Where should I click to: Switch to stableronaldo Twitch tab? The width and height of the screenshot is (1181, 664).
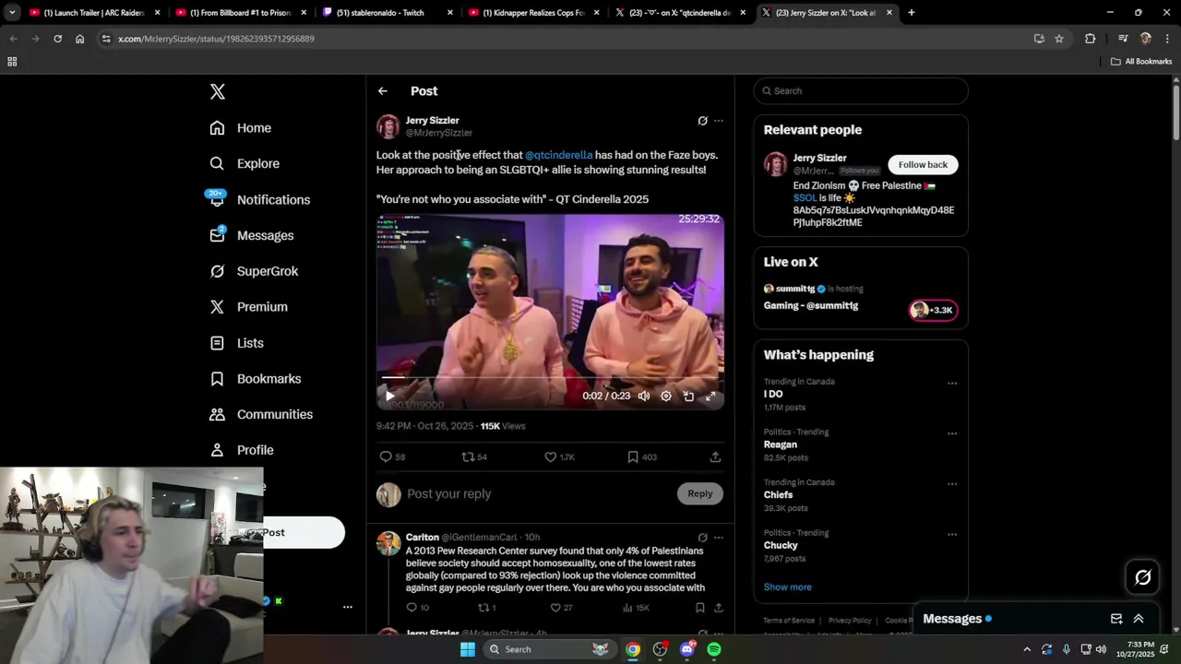pyautogui.click(x=387, y=13)
